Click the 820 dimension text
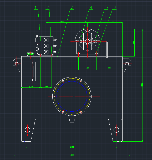The image size is (152, 160). [x=72, y=147]
